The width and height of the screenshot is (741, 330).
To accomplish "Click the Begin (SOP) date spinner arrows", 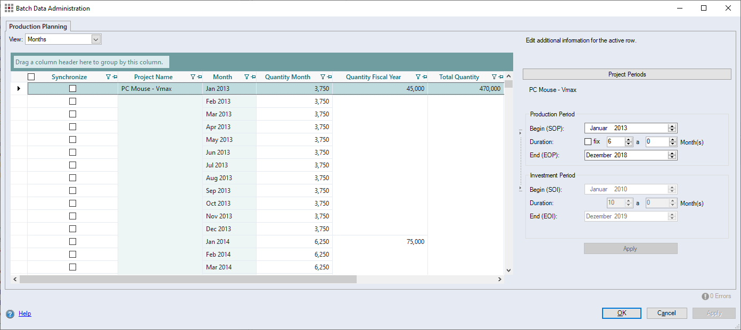I will 672,128.
